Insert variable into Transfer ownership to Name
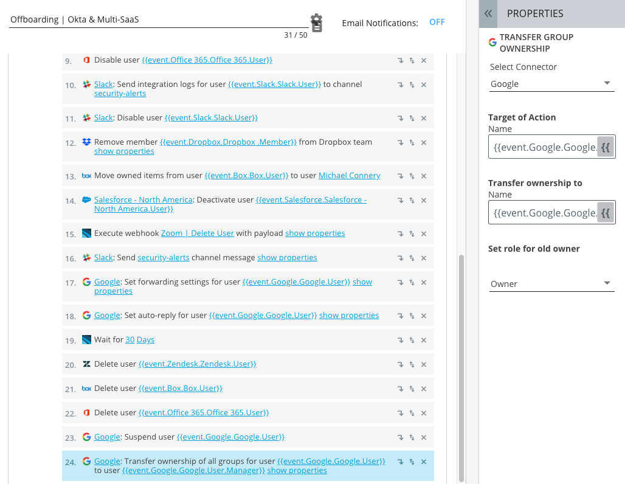 point(606,213)
